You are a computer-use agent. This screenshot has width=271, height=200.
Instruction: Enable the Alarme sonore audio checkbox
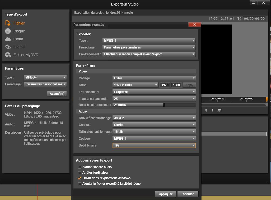(80, 167)
